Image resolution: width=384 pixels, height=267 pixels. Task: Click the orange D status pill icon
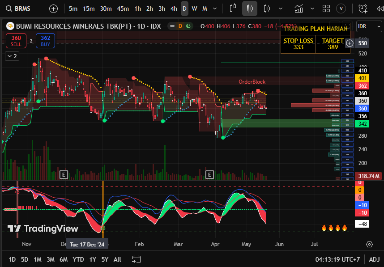(180, 26)
